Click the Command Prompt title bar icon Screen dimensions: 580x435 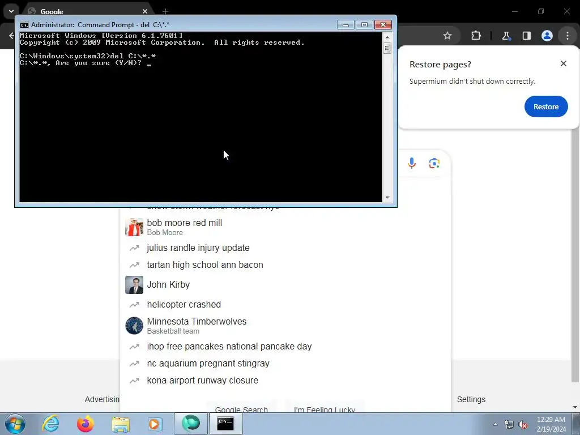(24, 25)
